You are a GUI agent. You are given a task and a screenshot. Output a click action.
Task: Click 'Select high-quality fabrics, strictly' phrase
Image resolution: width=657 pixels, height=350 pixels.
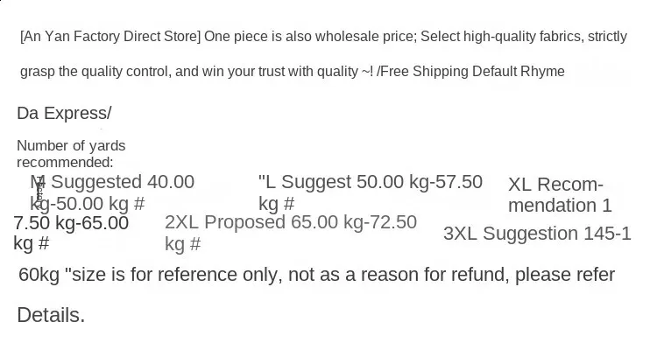[x=524, y=37]
